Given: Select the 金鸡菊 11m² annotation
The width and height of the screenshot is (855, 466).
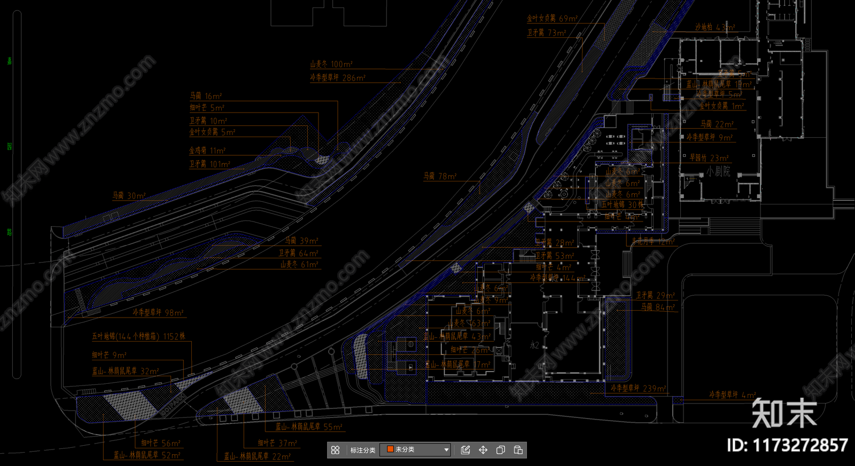Looking at the screenshot, I should [207, 151].
